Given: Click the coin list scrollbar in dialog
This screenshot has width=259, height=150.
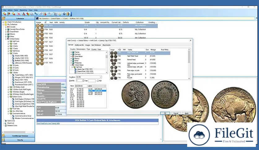Looking at the screenshot, I should point(189,57).
